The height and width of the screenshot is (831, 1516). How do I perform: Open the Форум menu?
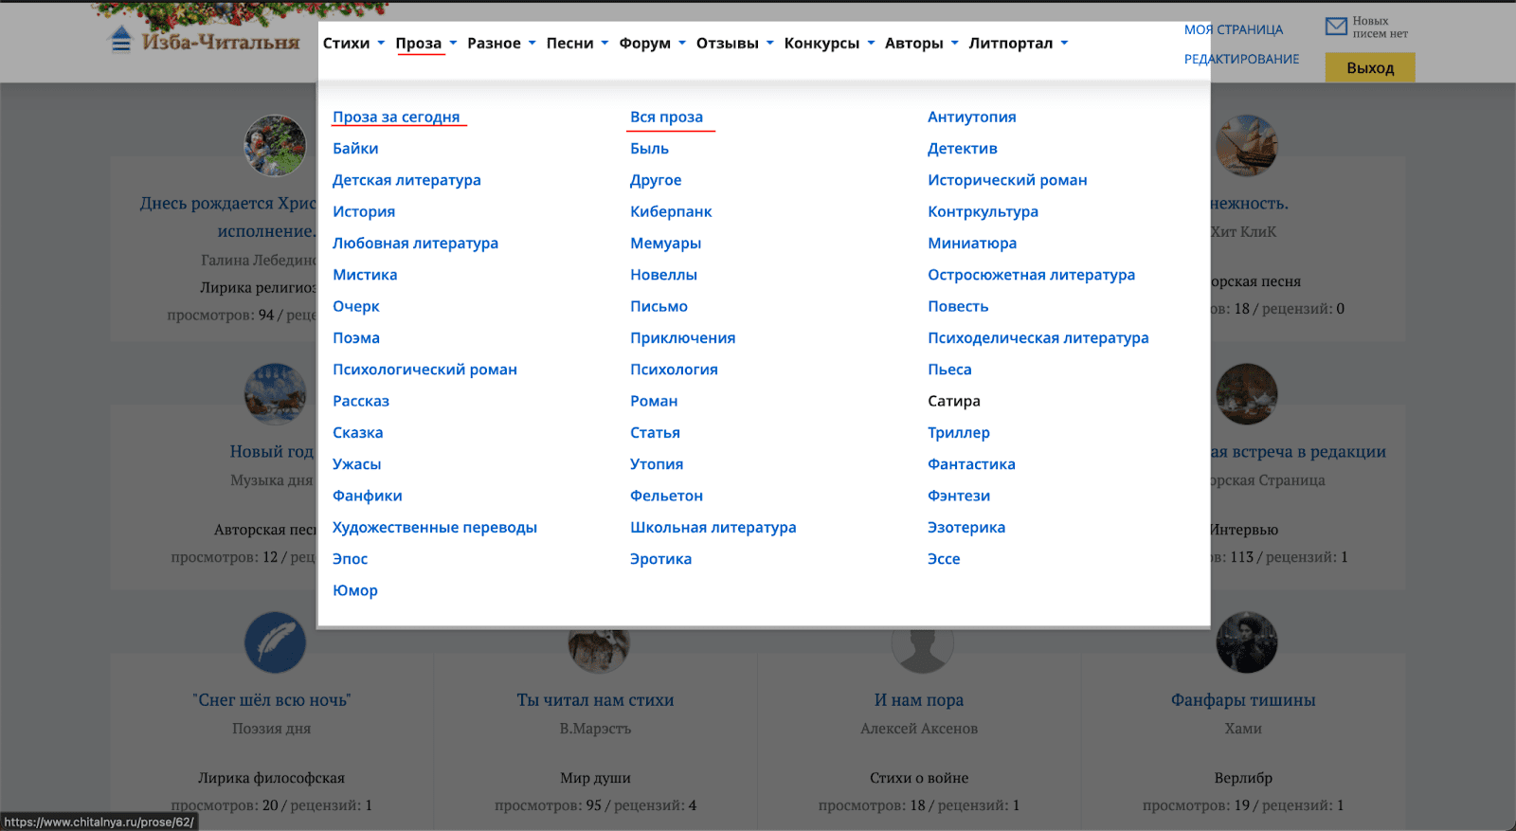coord(645,44)
